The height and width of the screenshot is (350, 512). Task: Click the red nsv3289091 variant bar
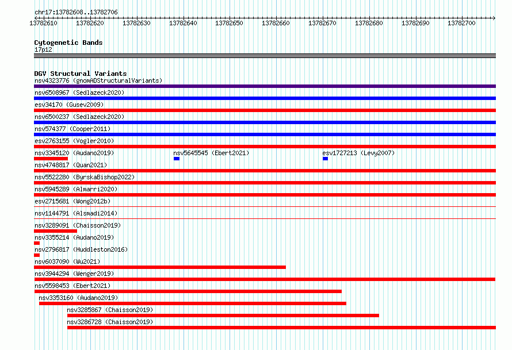click(55, 231)
